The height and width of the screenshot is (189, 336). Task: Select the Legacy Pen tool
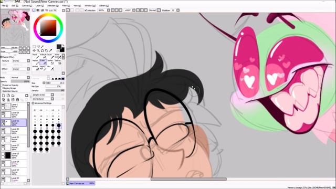pos(43,68)
